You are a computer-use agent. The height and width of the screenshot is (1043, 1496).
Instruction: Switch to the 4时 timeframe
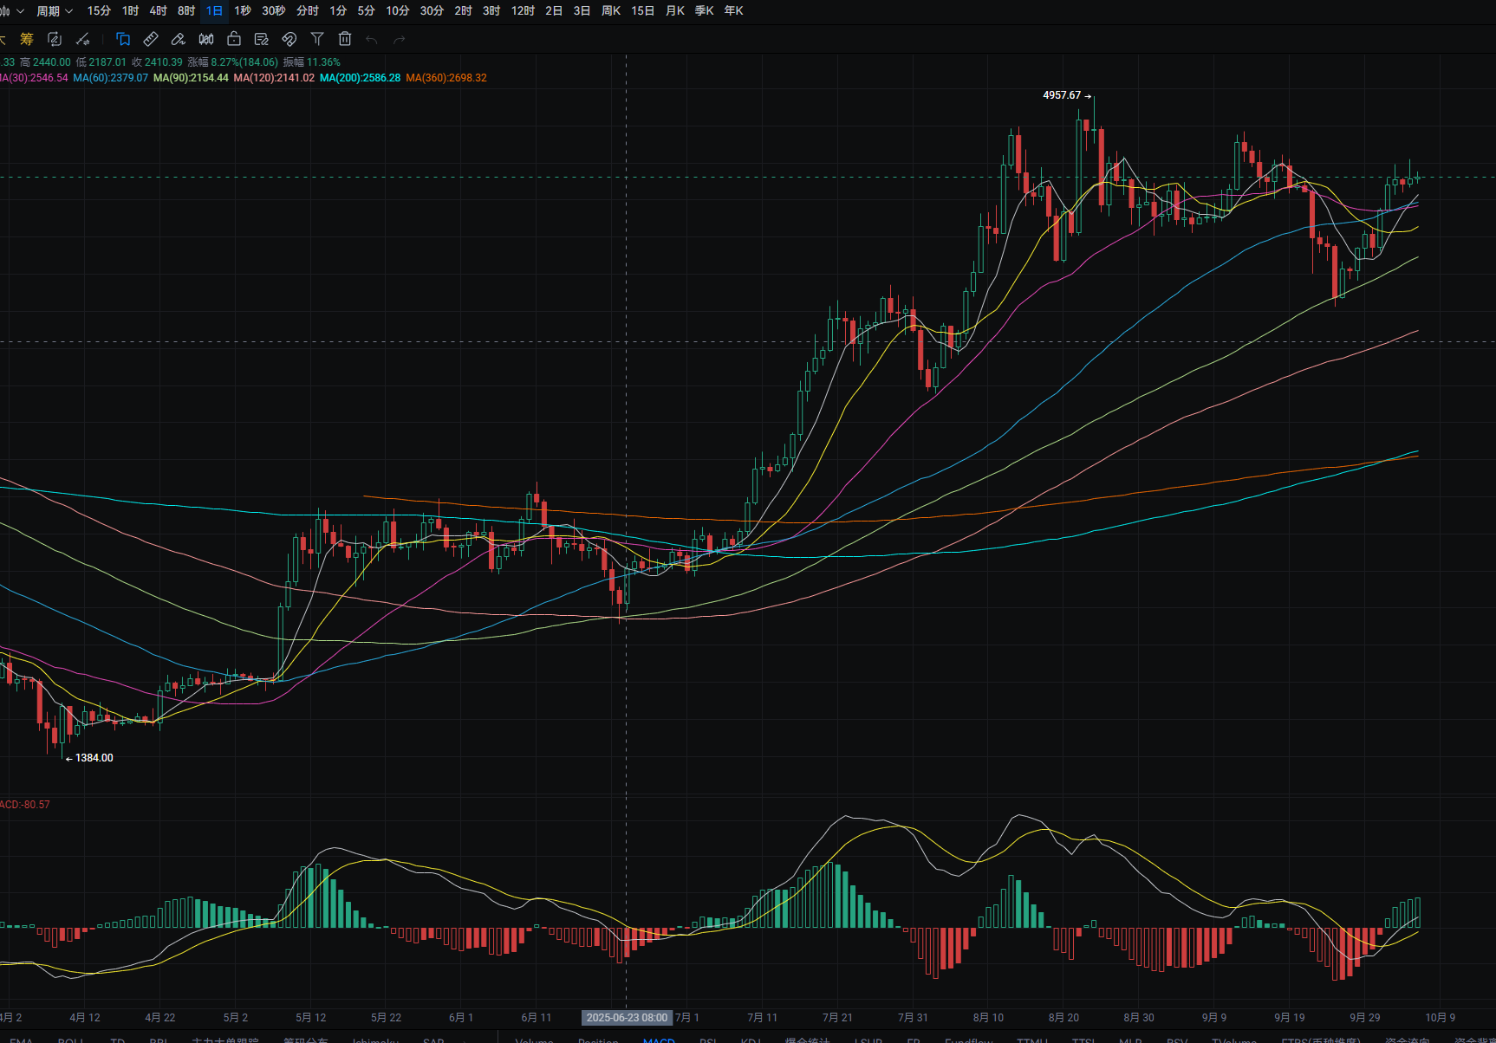158,11
